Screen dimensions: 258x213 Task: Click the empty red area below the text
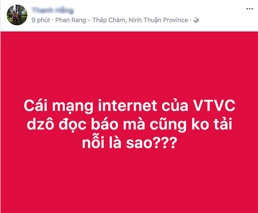[129, 181]
